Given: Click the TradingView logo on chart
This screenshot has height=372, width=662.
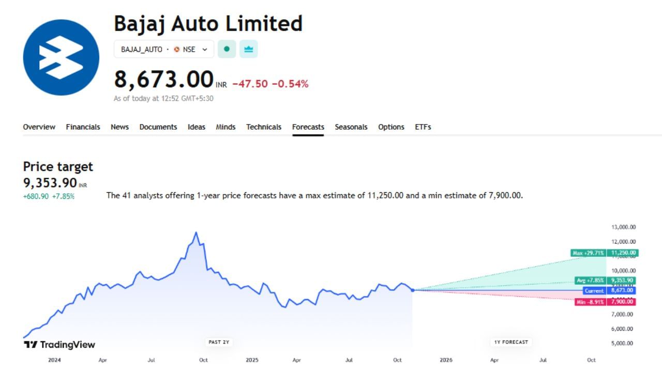Looking at the screenshot, I should [59, 345].
